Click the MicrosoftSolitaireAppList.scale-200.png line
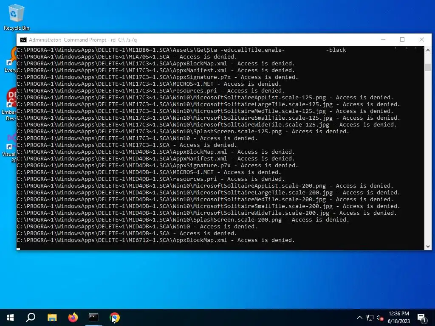Screen dimensions: 435x326 [205, 186]
